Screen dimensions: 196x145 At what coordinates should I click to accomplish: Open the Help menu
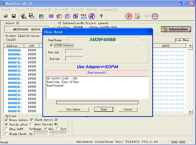(92, 9)
